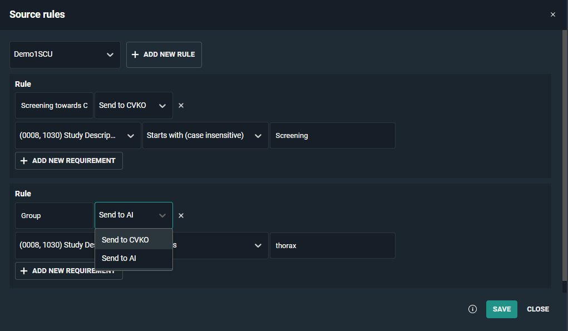This screenshot has height=331, width=568.
Task: Open the Starts with (case insensitive) dropdown
Action: coord(205,136)
